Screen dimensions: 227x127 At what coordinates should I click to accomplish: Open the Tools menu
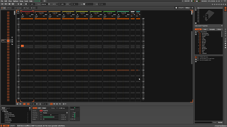pos(26,1)
